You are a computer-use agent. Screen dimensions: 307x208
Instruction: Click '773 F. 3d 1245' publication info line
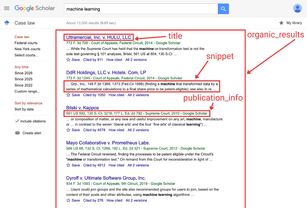tap(124, 78)
